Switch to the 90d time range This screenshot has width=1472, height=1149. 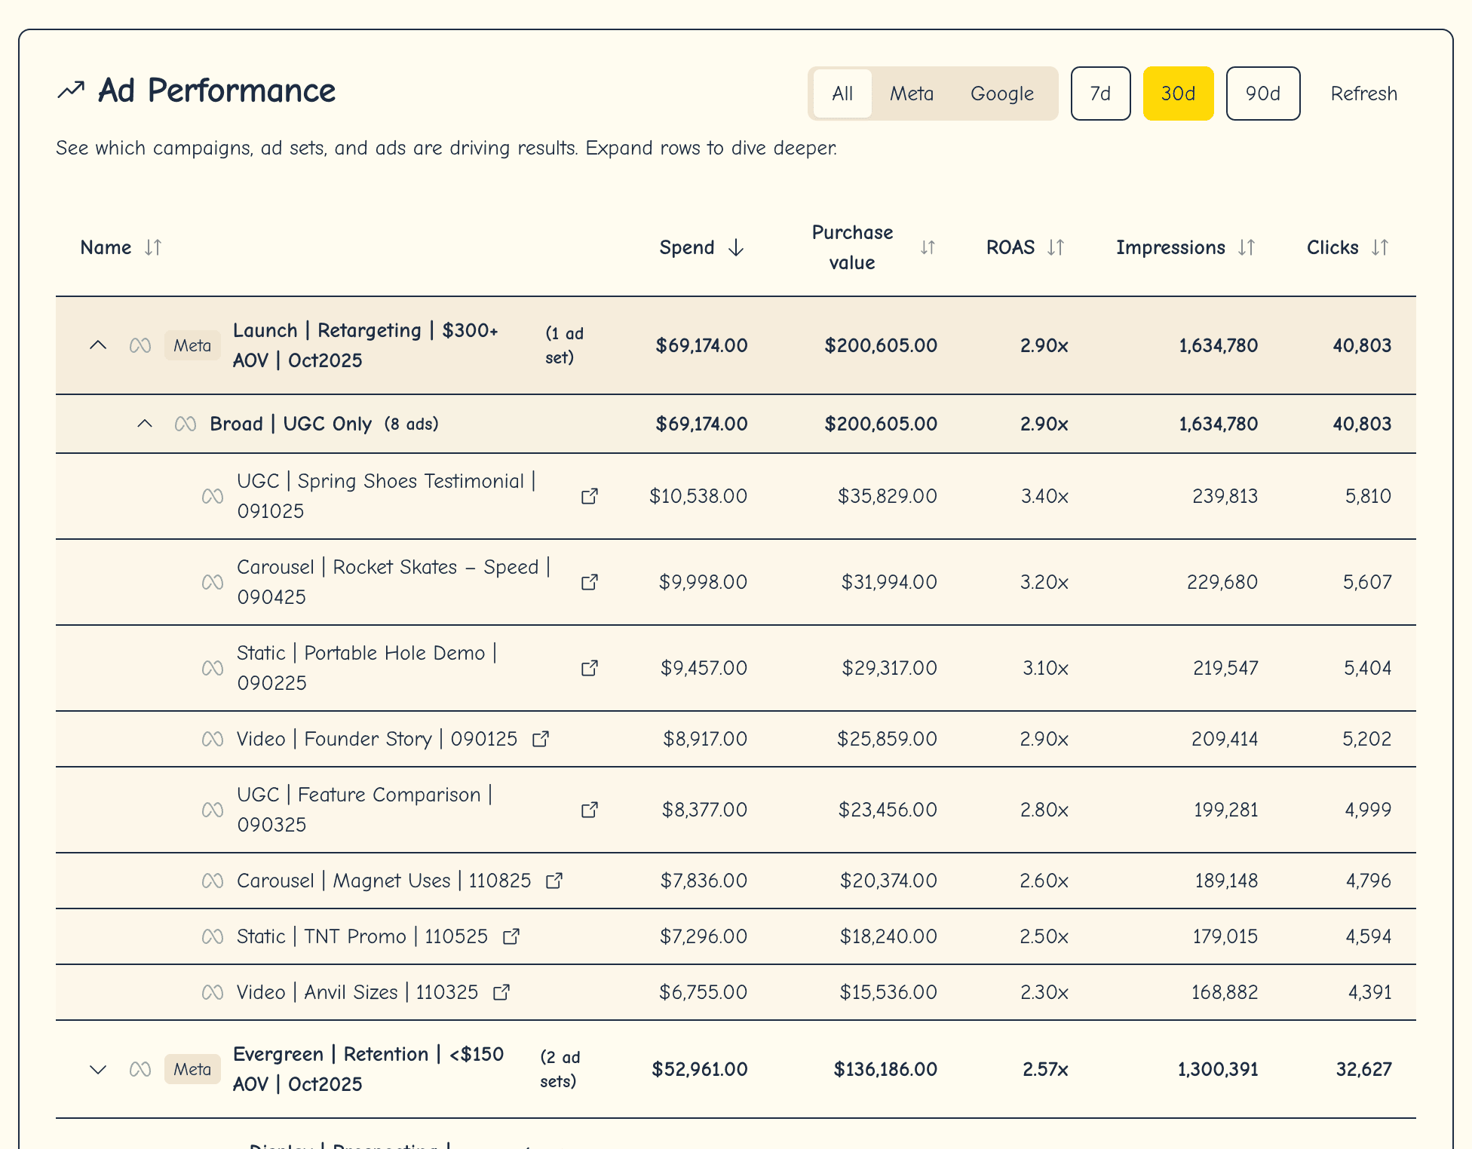1262,93
